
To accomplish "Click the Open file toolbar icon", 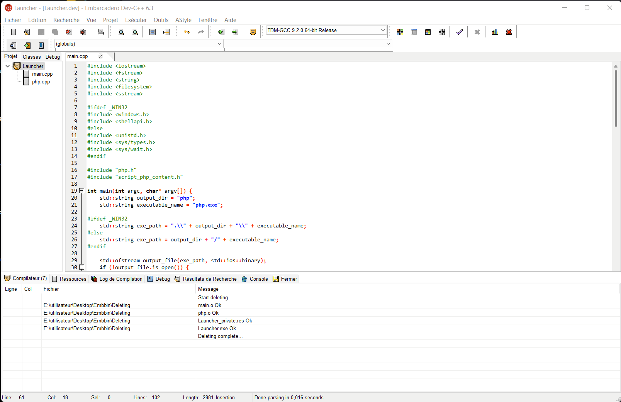I will (27, 32).
